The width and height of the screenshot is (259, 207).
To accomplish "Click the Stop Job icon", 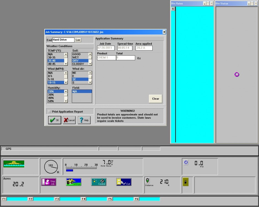I will tap(49, 182).
